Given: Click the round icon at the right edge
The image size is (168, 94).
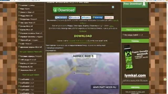Looking at the screenshot, I should click(x=165, y=79).
